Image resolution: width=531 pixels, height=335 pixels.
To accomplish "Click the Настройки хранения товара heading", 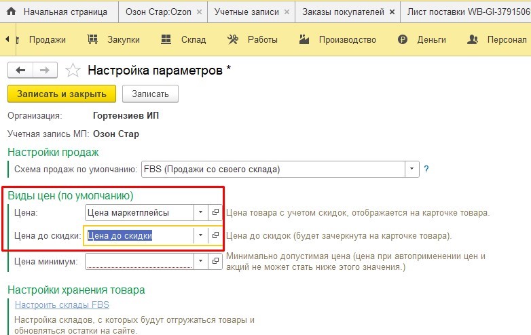I will point(76,290).
